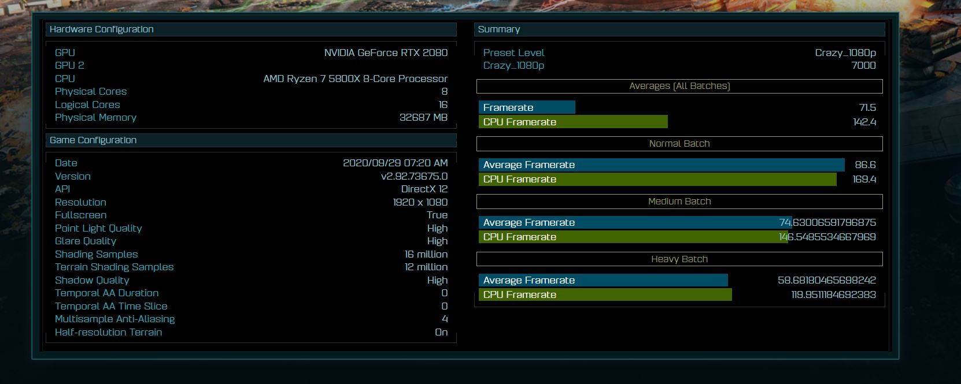Click Normal Batch Average Framerate bar
This screenshot has width=961, height=384.
click(661, 165)
